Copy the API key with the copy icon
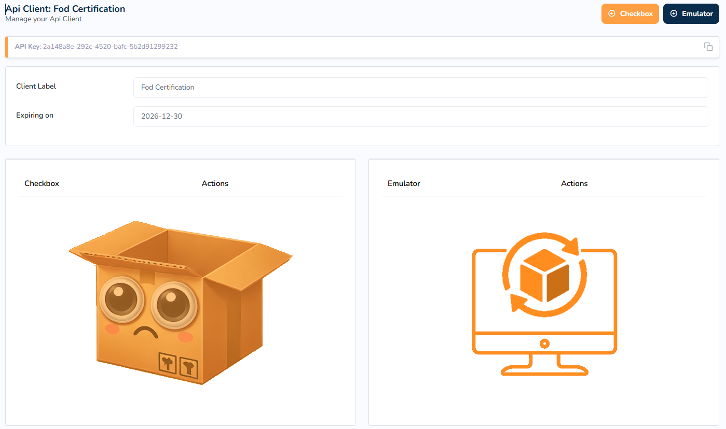 708,47
